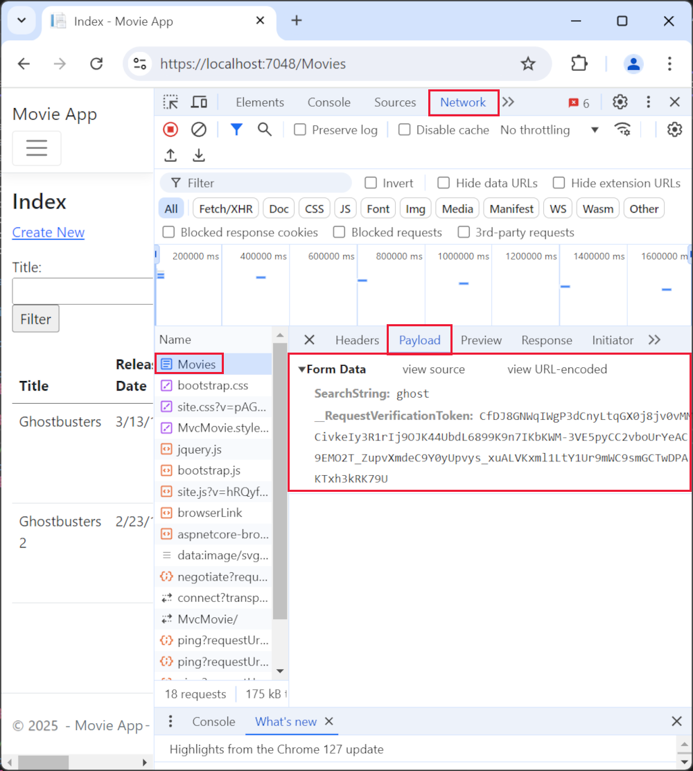Switch to the Response tab
Screen dimensions: 693x771
(546, 340)
